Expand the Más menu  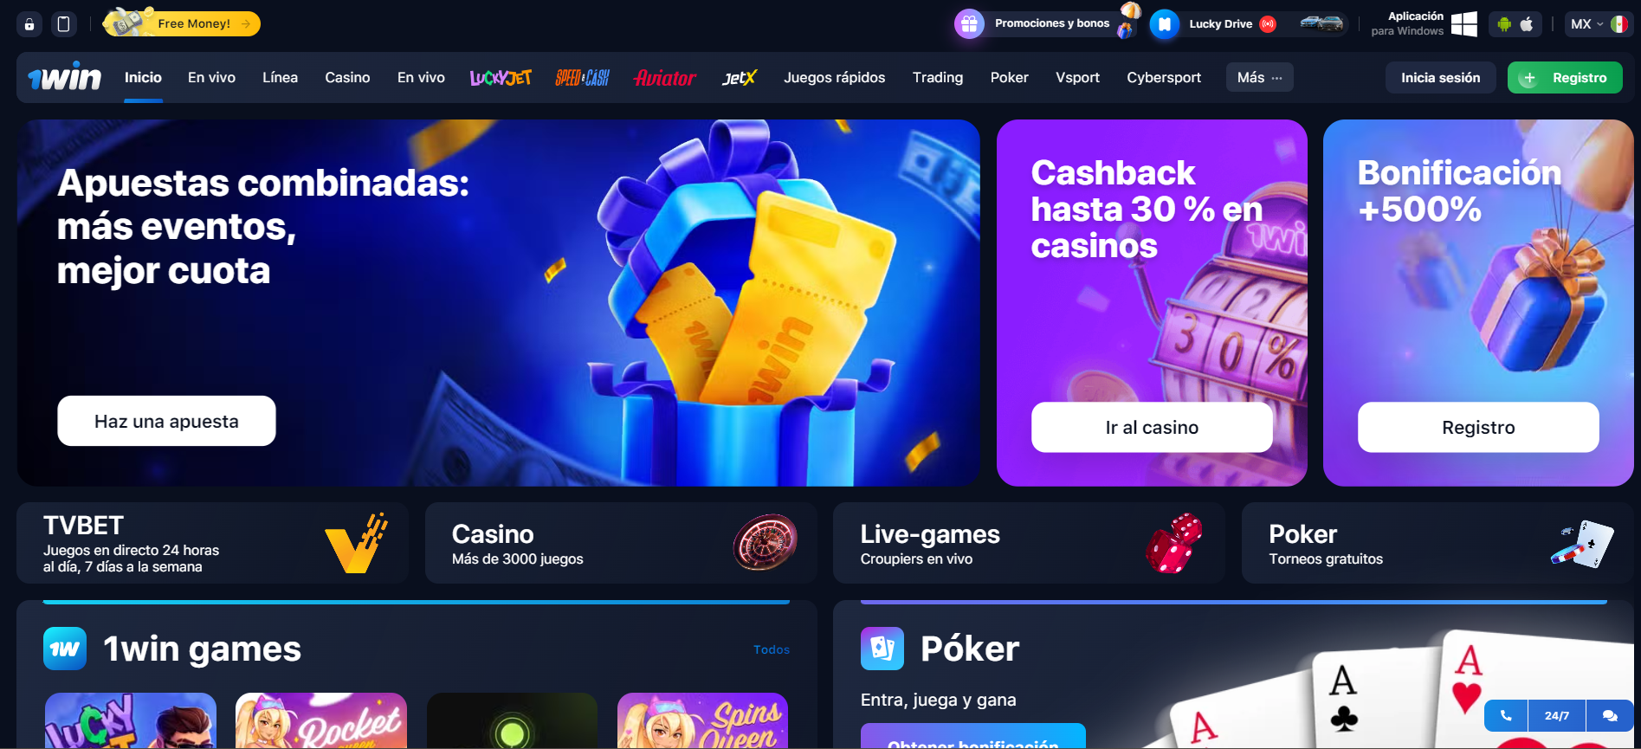(x=1260, y=78)
